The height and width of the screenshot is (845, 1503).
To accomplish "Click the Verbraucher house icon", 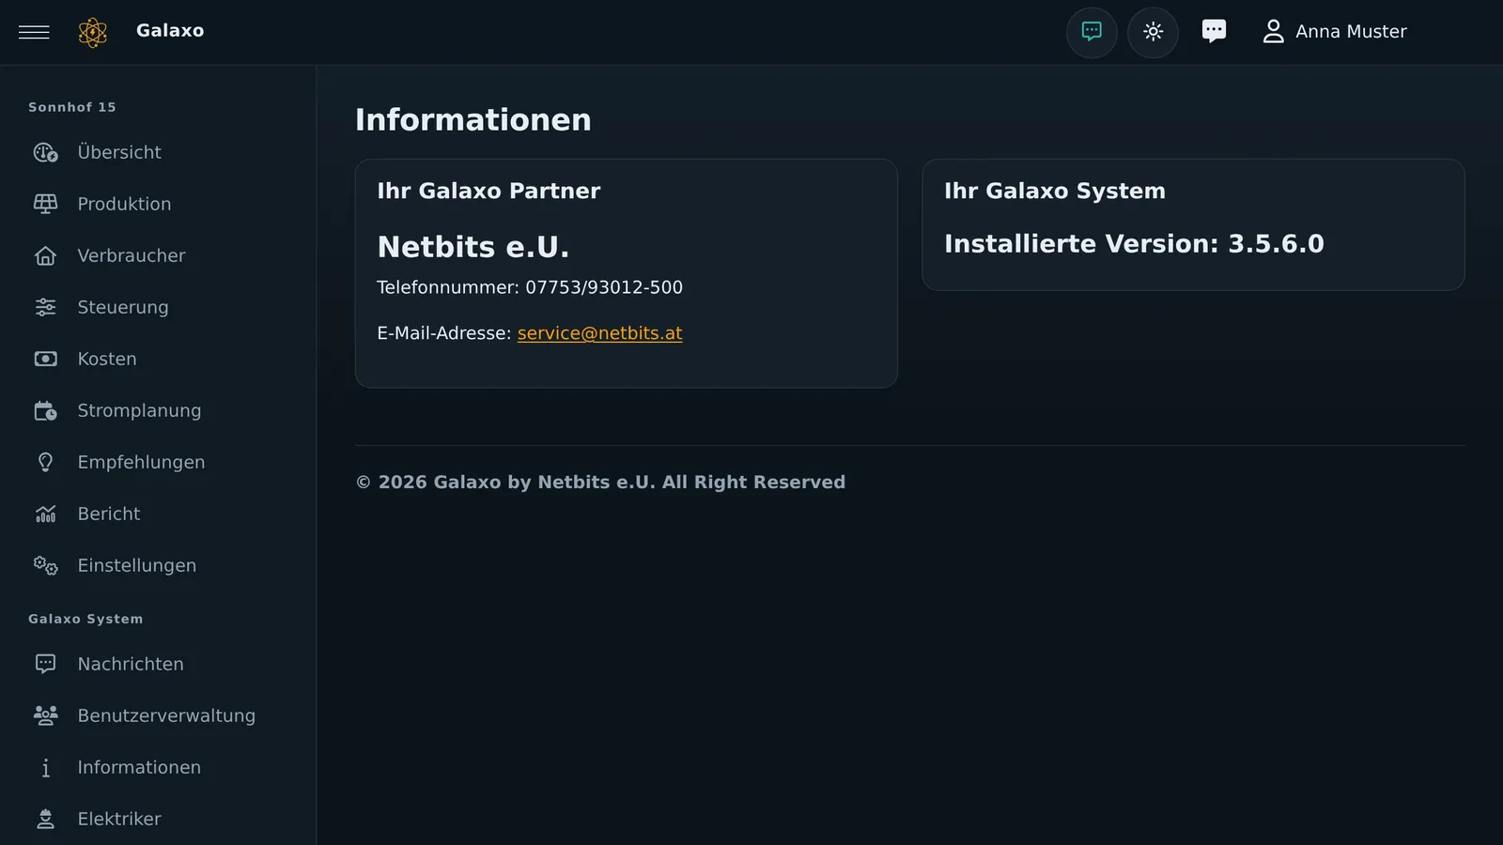I will [45, 255].
